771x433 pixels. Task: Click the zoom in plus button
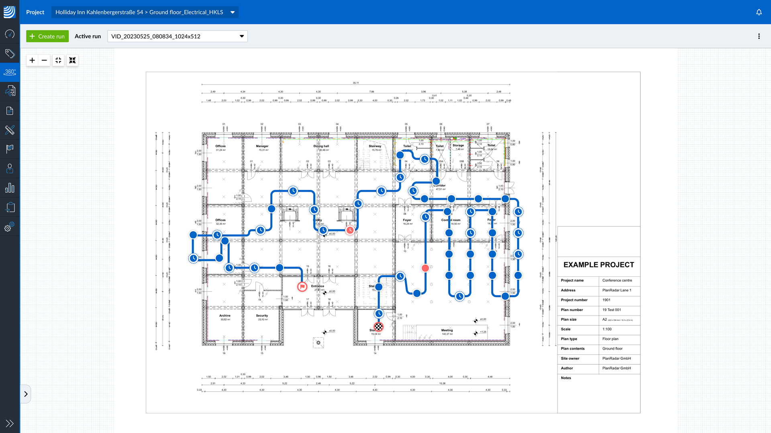tap(32, 60)
